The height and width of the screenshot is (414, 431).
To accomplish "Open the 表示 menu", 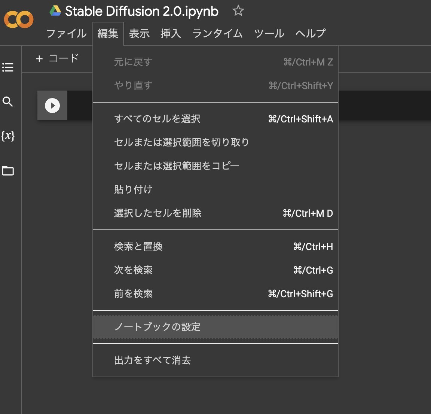I will 139,34.
